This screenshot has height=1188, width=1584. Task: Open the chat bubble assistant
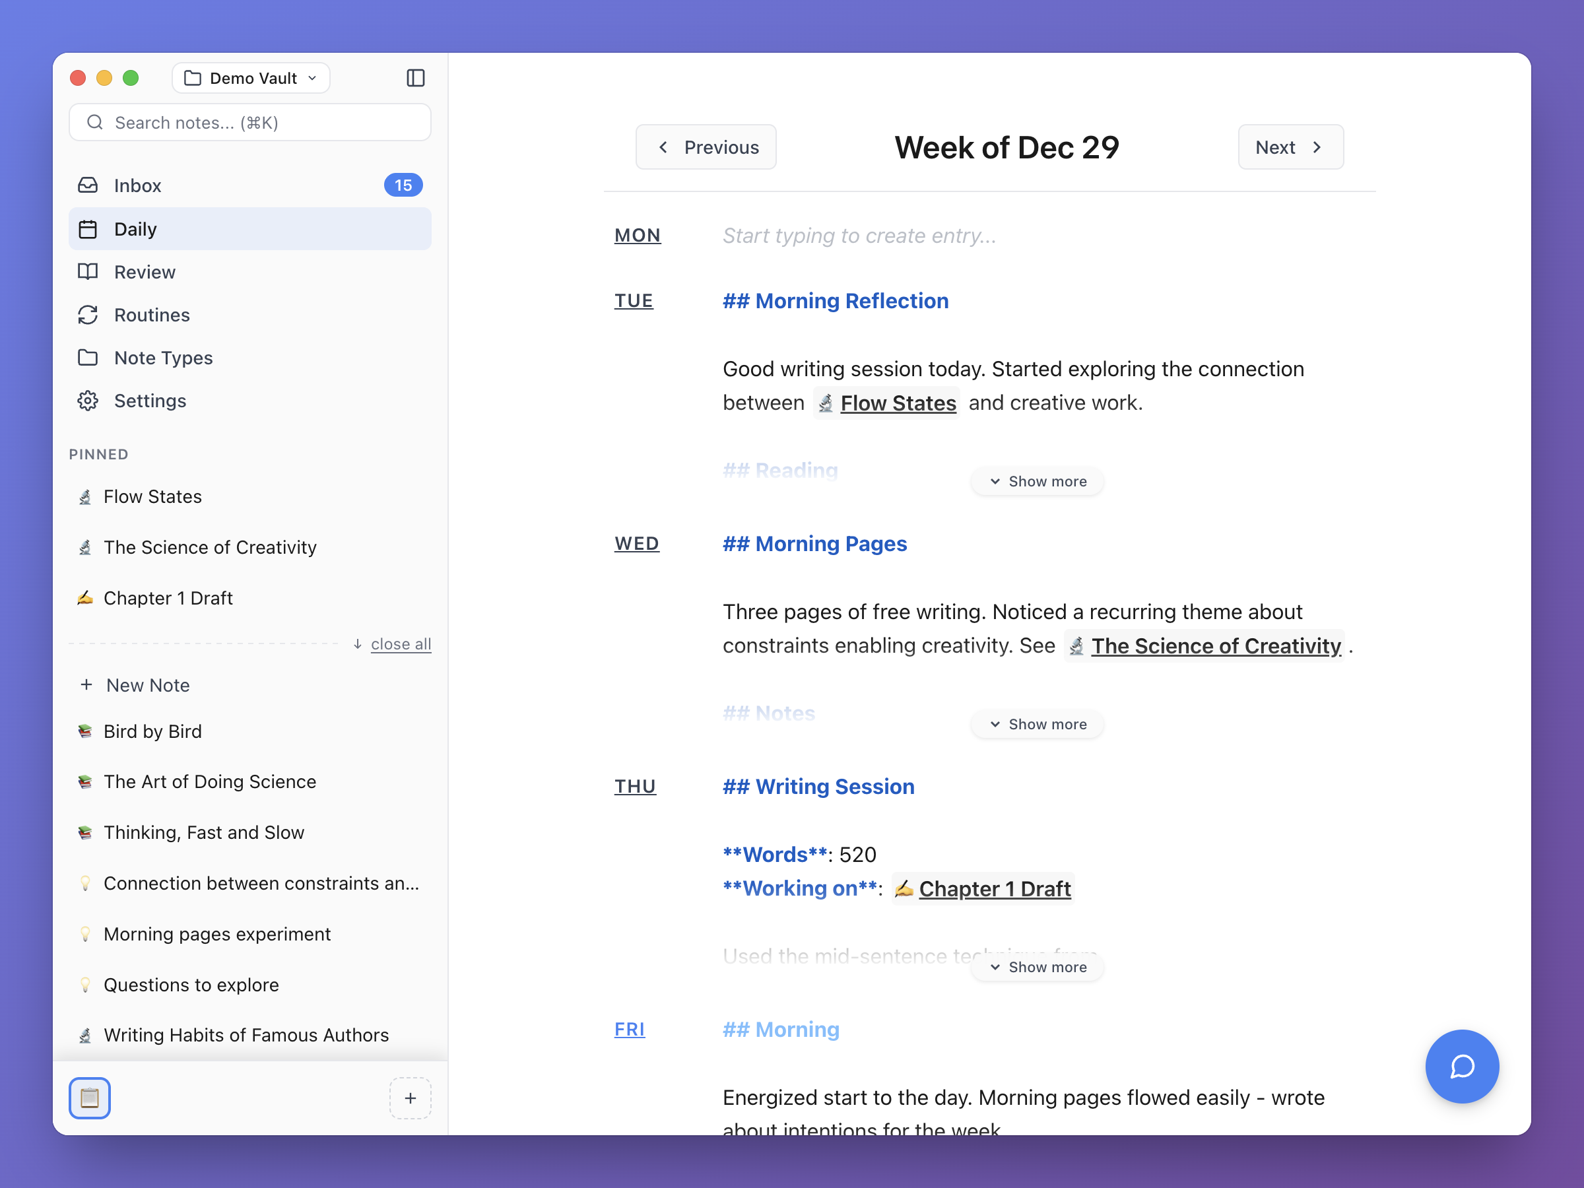pos(1463,1067)
